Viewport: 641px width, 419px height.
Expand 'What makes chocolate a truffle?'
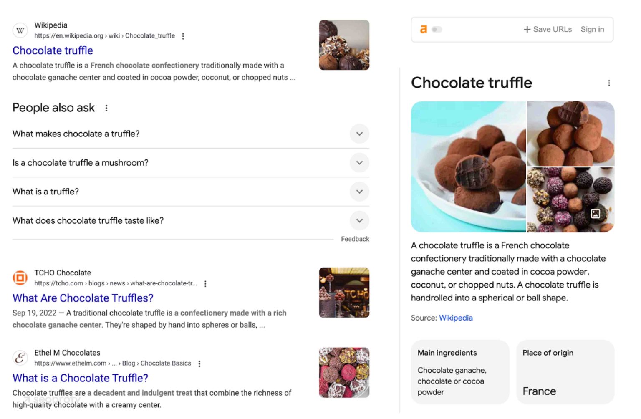pyautogui.click(x=359, y=134)
